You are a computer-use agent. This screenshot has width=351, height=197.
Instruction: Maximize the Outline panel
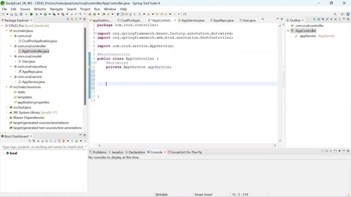pos(348,20)
